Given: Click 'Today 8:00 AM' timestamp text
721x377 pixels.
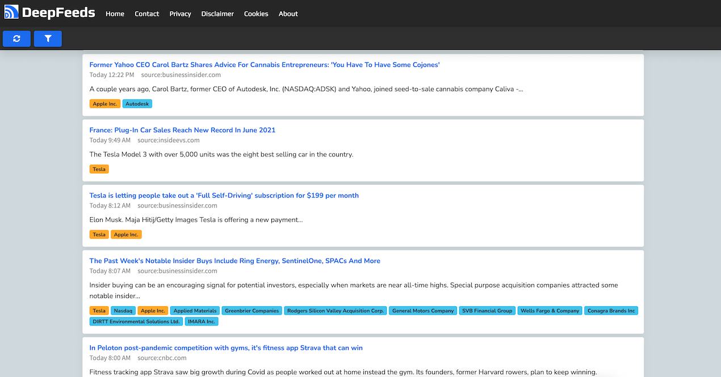Looking at the screenshot, I should coord(110,358).
